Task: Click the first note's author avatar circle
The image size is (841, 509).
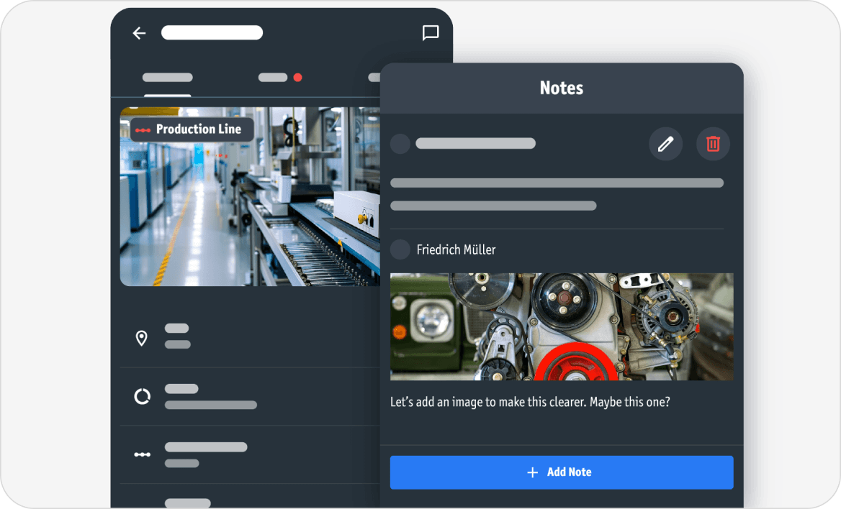Action: click(400, 144)
